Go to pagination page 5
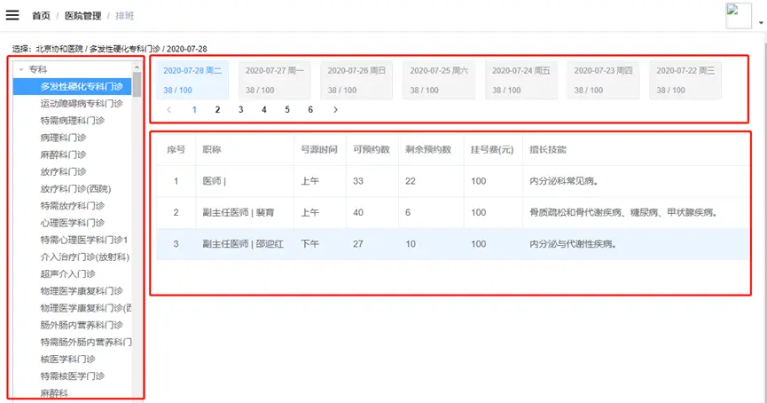 point(287,110)
